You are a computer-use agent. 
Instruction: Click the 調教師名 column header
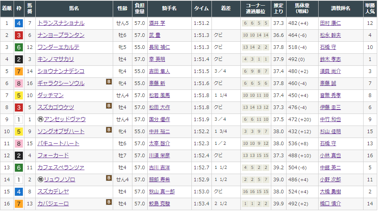coord(341,8)
